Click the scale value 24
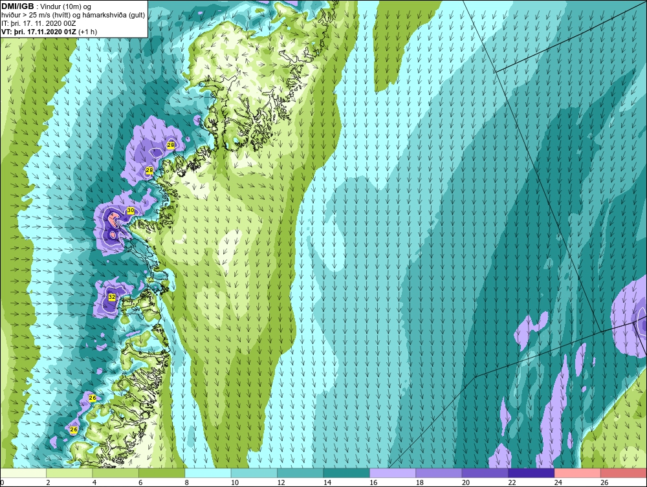Viewport: 647px width, 487px height. click(x=558, y=482)
